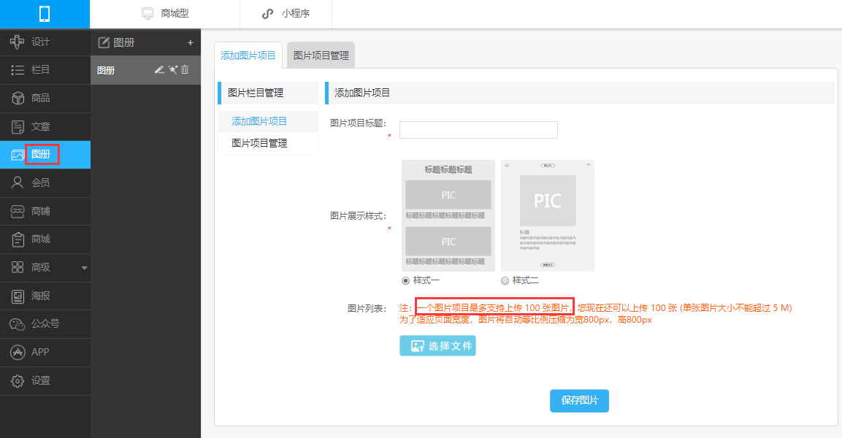This screenshot has height=438, width=842.
Task: Pick the 样式一 layout thumbnail
Action: pyautogui.click(x=448, y=216)
